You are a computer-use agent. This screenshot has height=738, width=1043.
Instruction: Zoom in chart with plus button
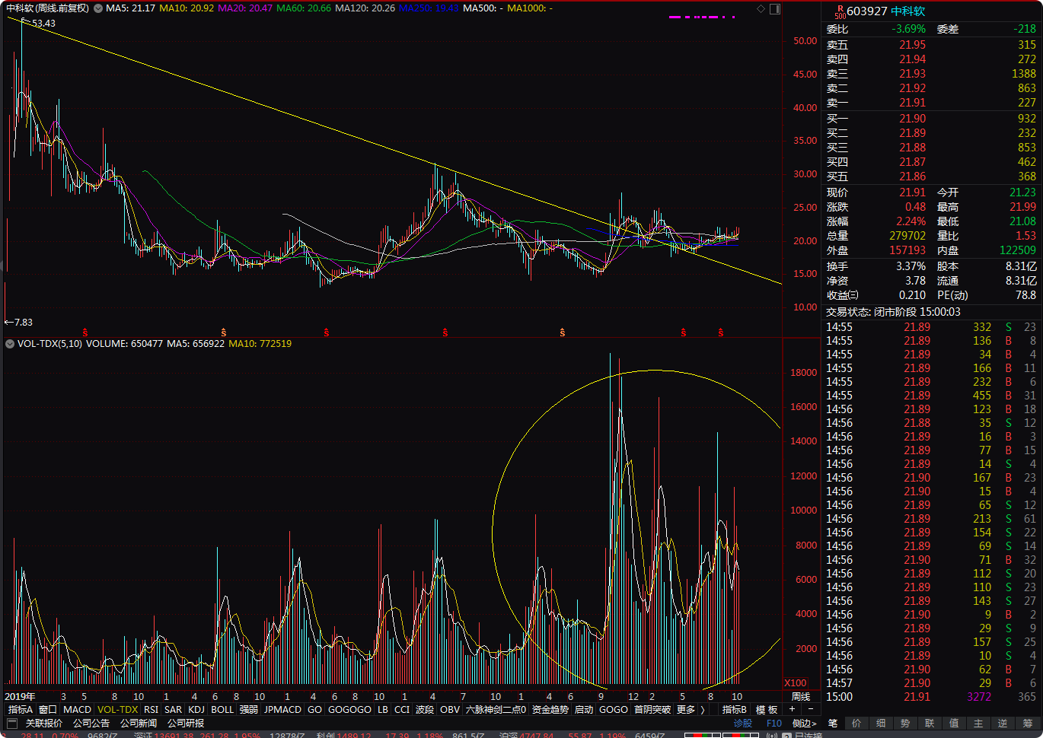(792, 709)
